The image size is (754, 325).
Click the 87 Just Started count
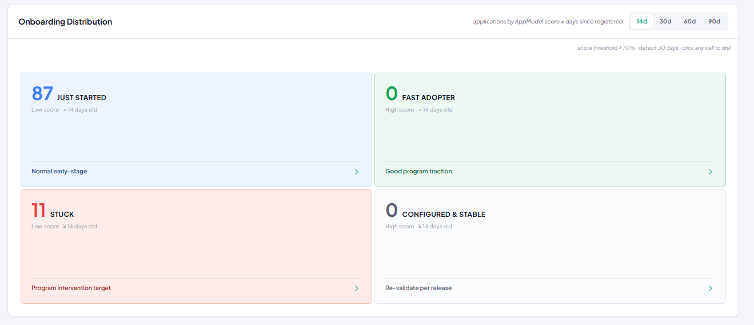coord(42,93)
